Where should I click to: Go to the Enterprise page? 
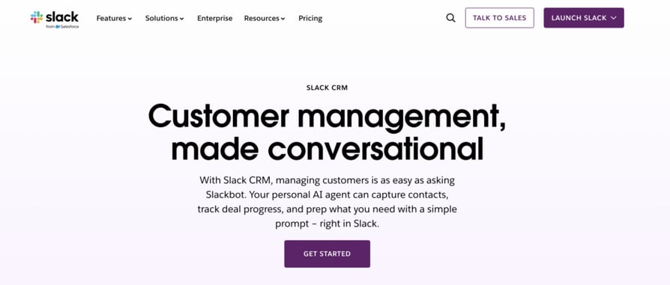(x=215, y=19)
